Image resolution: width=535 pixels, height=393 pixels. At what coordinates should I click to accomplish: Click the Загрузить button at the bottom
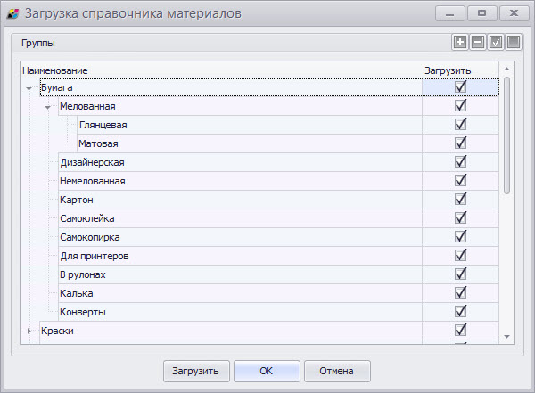196,371
